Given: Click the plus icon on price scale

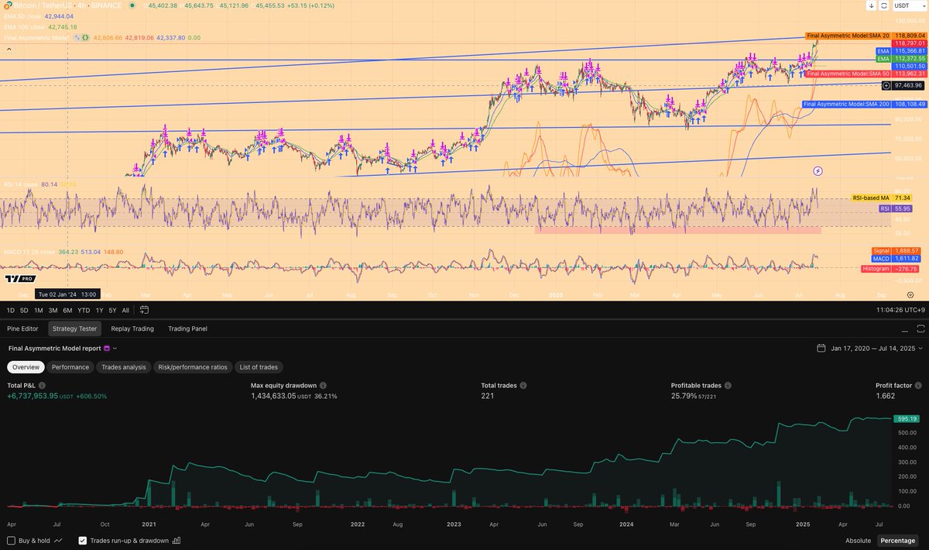Looking at the screenshot, I should click(888, 85).
